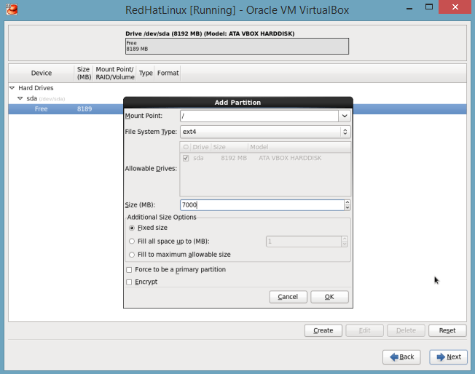The height and width of the screenshot is (374, 475).
Task: Increase Size (MB) with the up stepper arrow
Action: (x=348, y=202)
